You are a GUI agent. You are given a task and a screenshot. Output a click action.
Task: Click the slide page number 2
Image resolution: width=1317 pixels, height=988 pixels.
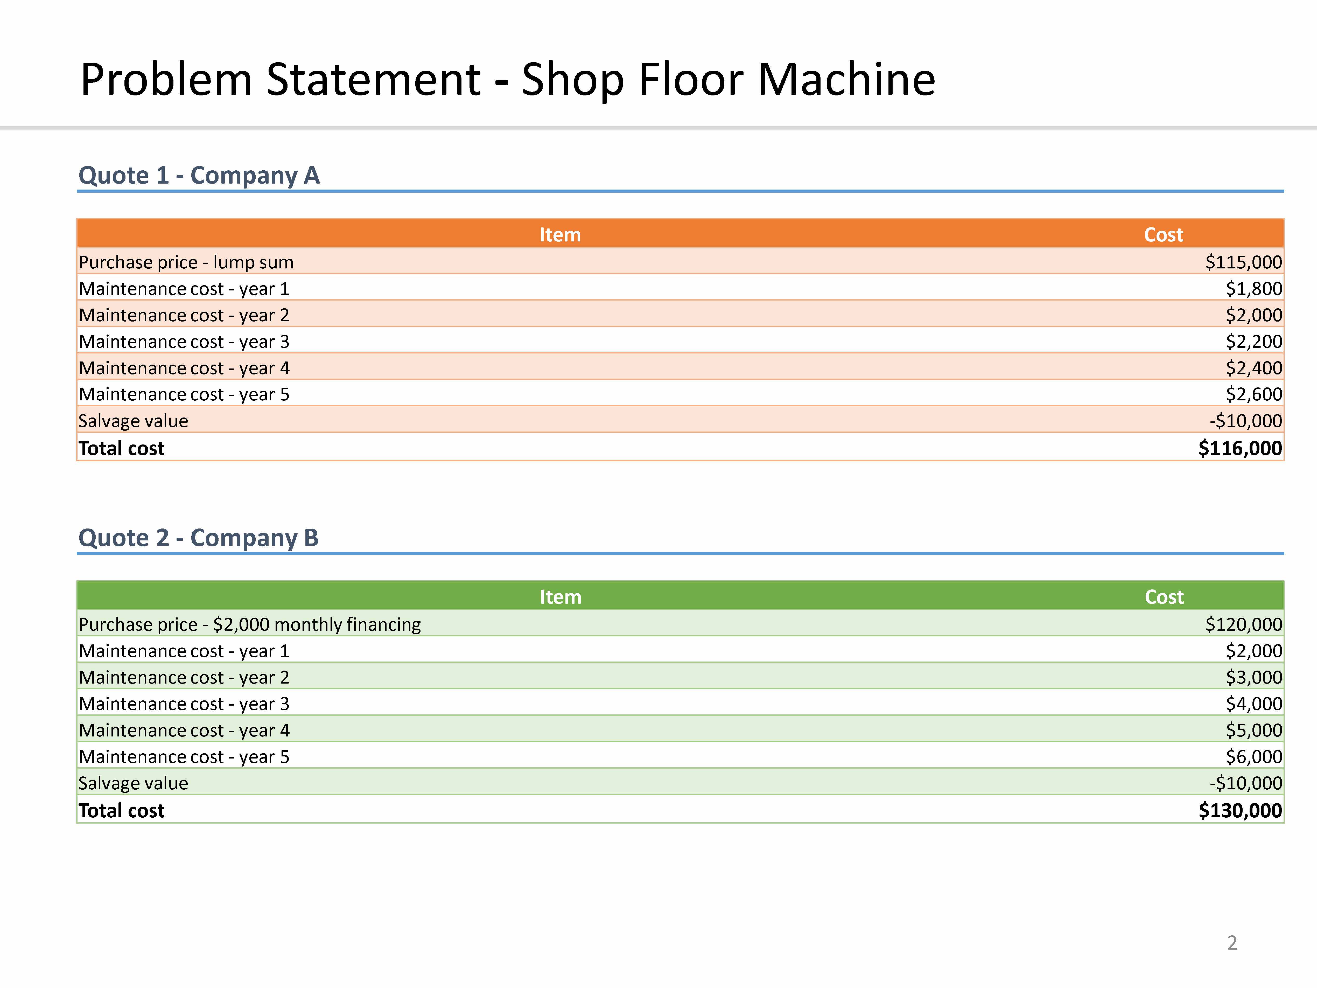(1232, 943)
